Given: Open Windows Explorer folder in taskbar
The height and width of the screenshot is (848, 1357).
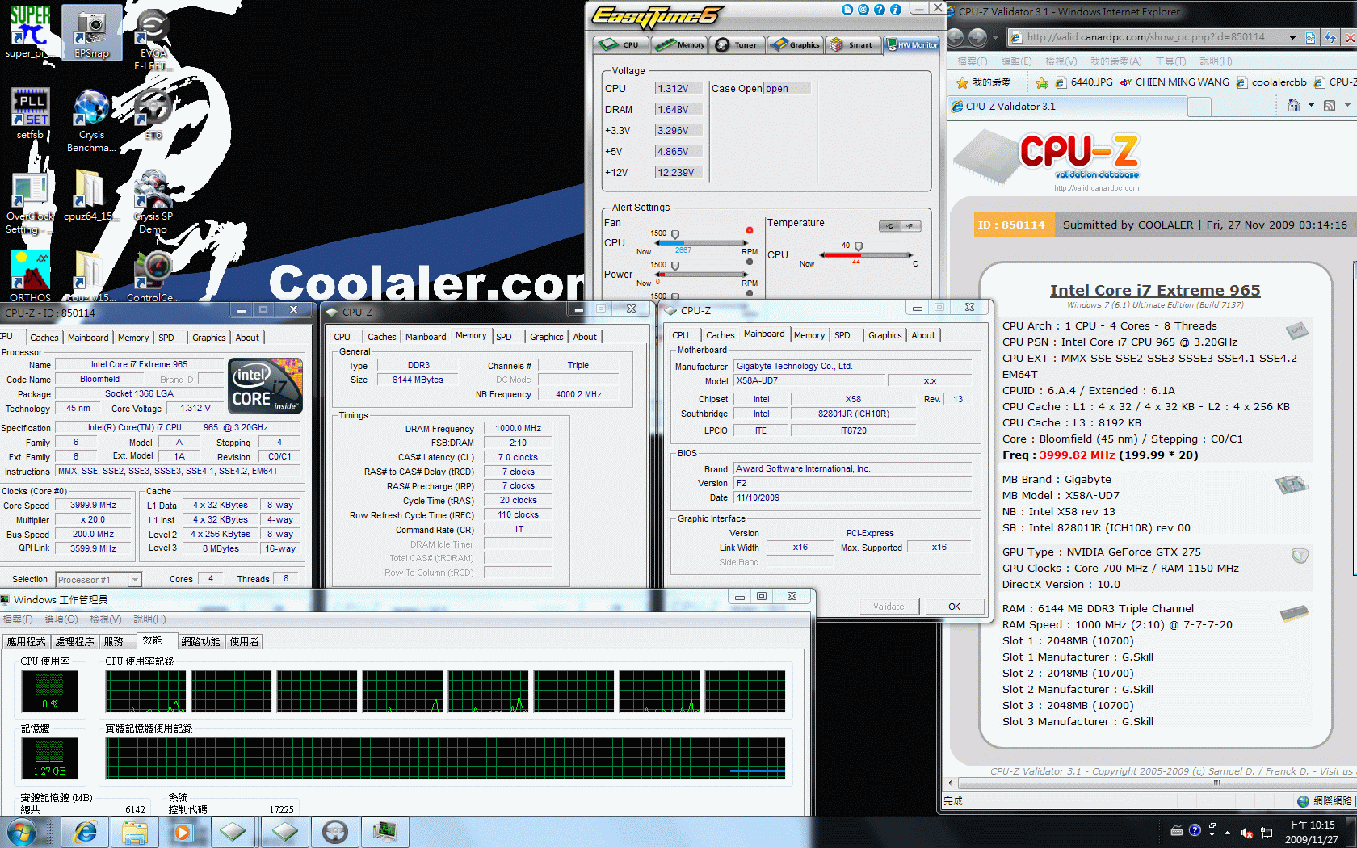Looking at the screenshot, I should [x=134, y=832].
